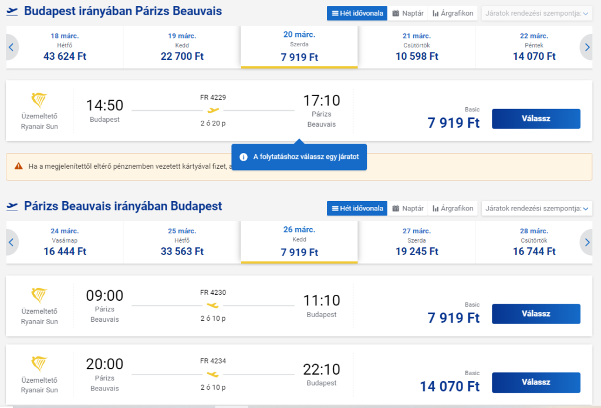
Task: Open return Járatok rendezési szempontja dropdown
Action: pos(536,209)
